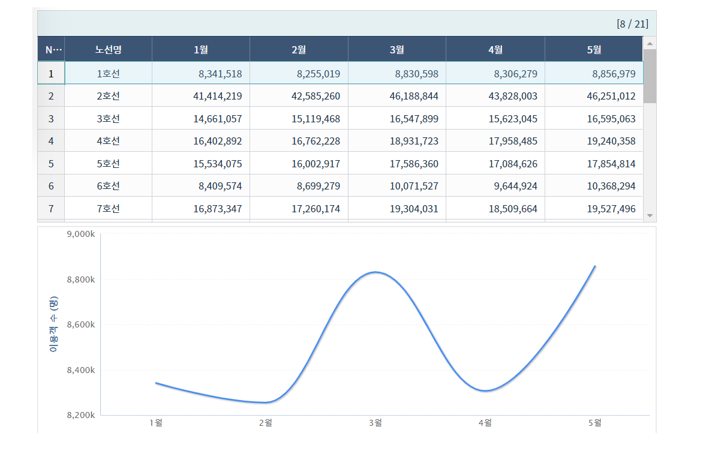The width and height of the screenshot is (703, 451).
Task: Click the 2월 column header
Action: tap(299, 49)
